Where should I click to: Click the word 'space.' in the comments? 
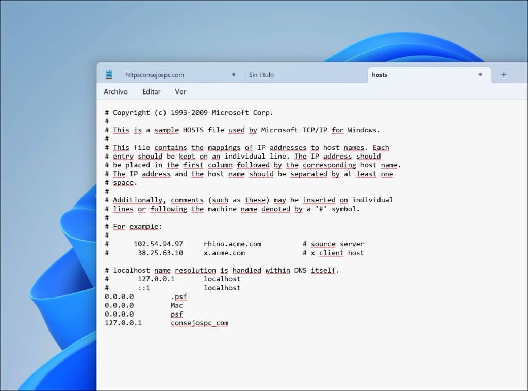(x=125, y=182)
